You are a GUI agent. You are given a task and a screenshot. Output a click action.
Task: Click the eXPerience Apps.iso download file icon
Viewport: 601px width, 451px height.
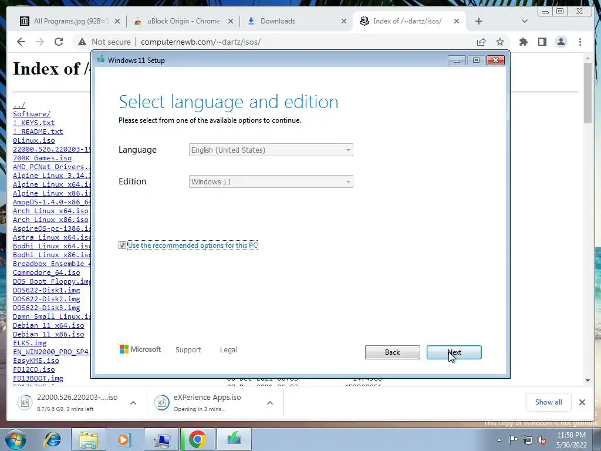[162, 402]
